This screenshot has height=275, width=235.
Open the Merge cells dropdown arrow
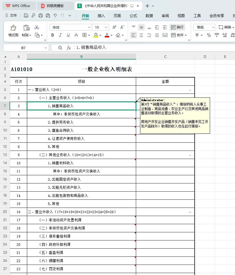[186, 35]
